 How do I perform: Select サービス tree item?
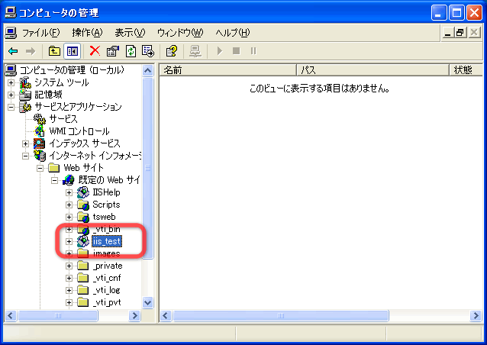coord(63,119)
